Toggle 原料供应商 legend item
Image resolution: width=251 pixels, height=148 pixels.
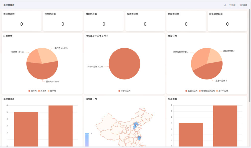coord(222,91)
